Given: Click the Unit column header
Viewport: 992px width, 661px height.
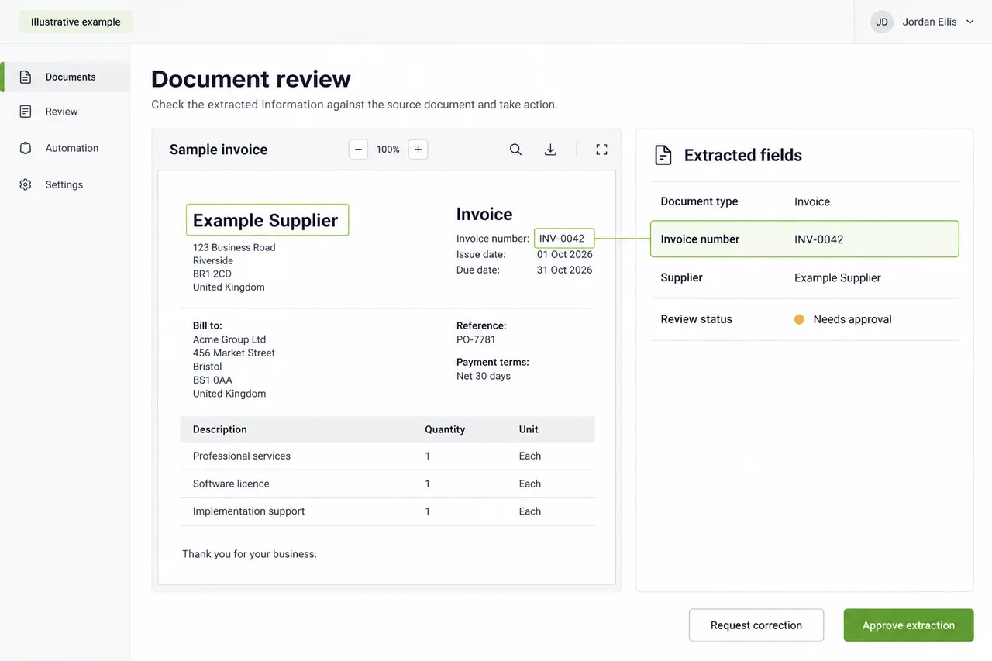Looking at the screenshot, I should (529, 429).
